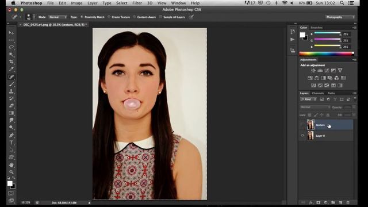Screen dimensions: 368x207
Task: Add a Curves adjustment
Action: (x=327, y=70)
